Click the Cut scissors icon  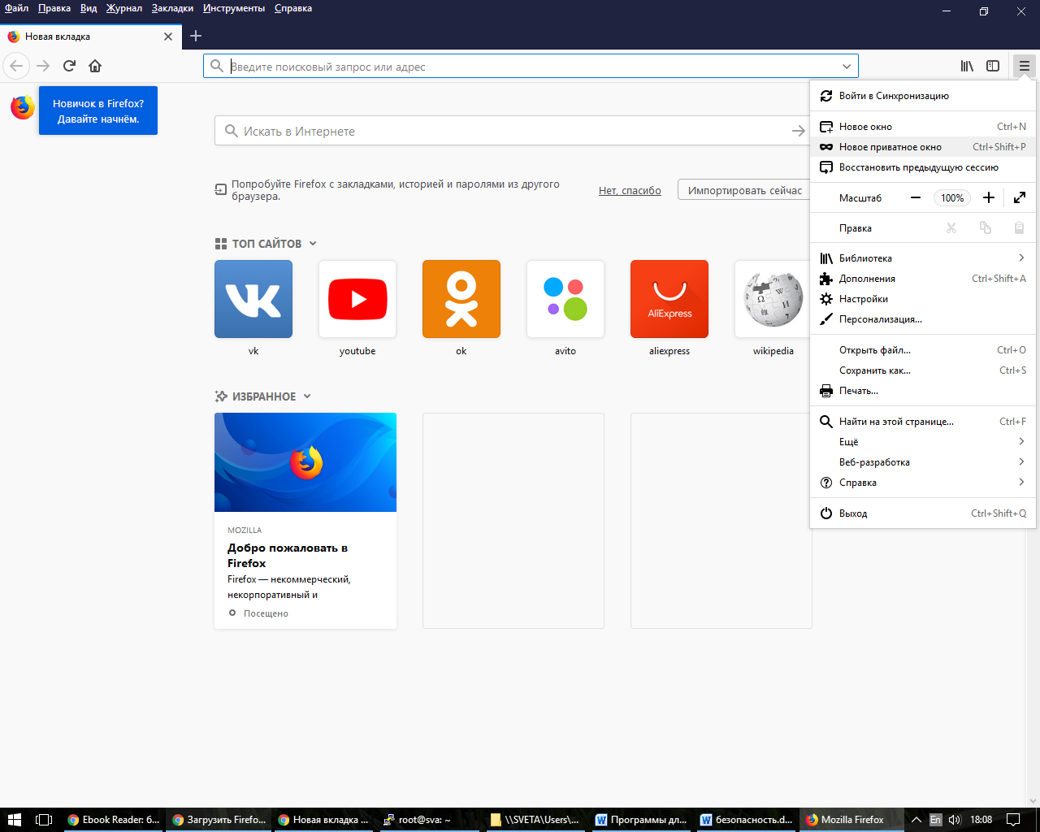click(951, 228)
